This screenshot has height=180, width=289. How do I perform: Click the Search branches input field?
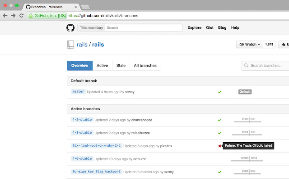(266, 66)
